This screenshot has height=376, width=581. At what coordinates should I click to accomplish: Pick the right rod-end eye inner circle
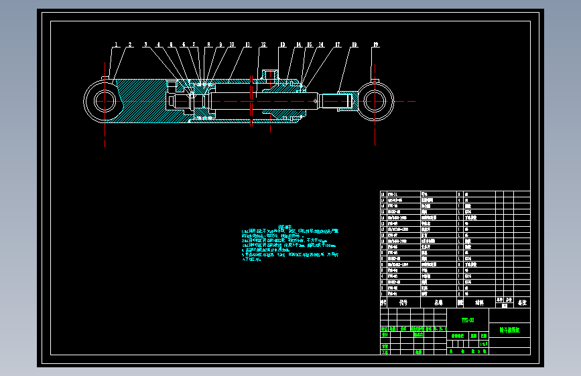point(375,101)
